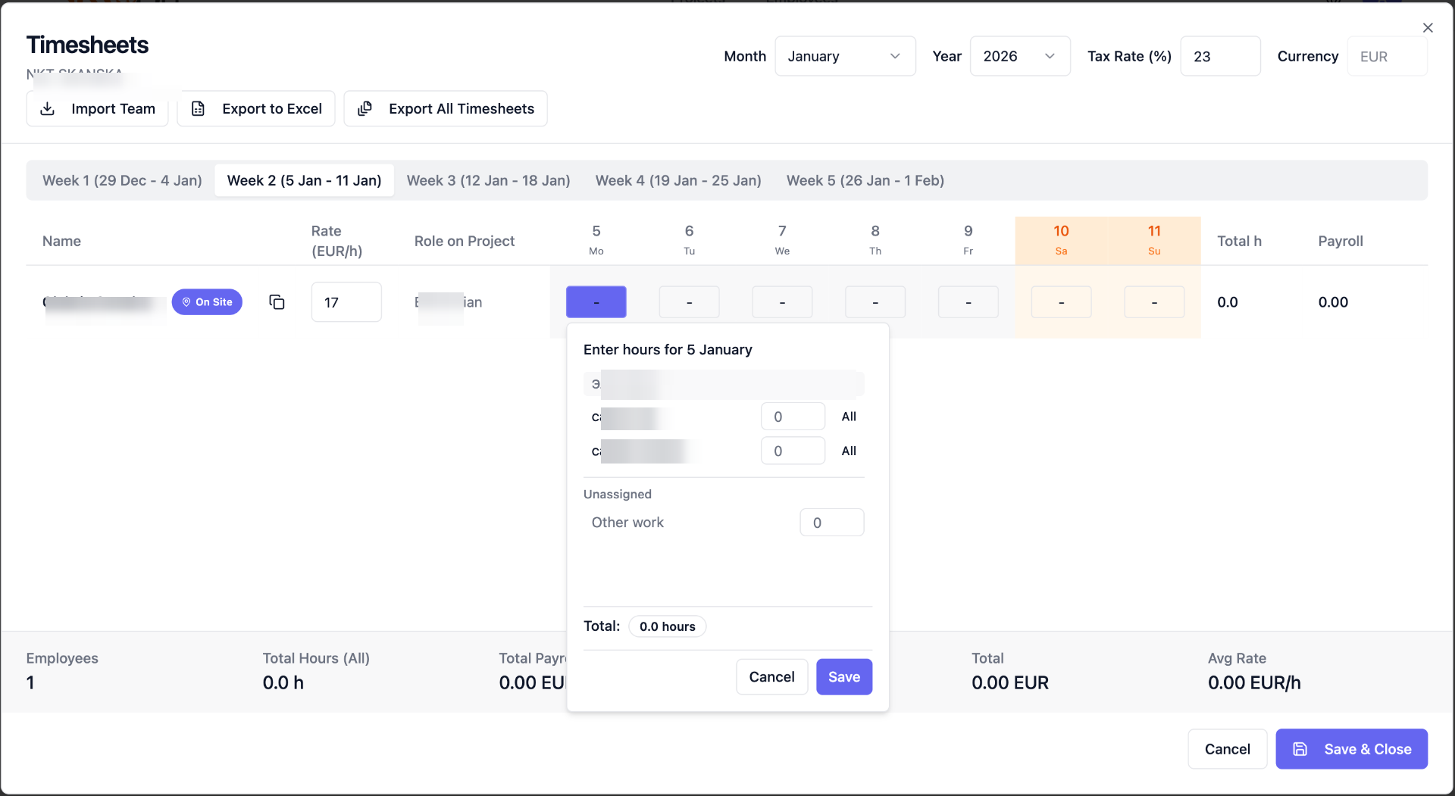This screenshot has height=796, width=1455.
Task: Click the Rate input showing 17
Action: [346, 302]
